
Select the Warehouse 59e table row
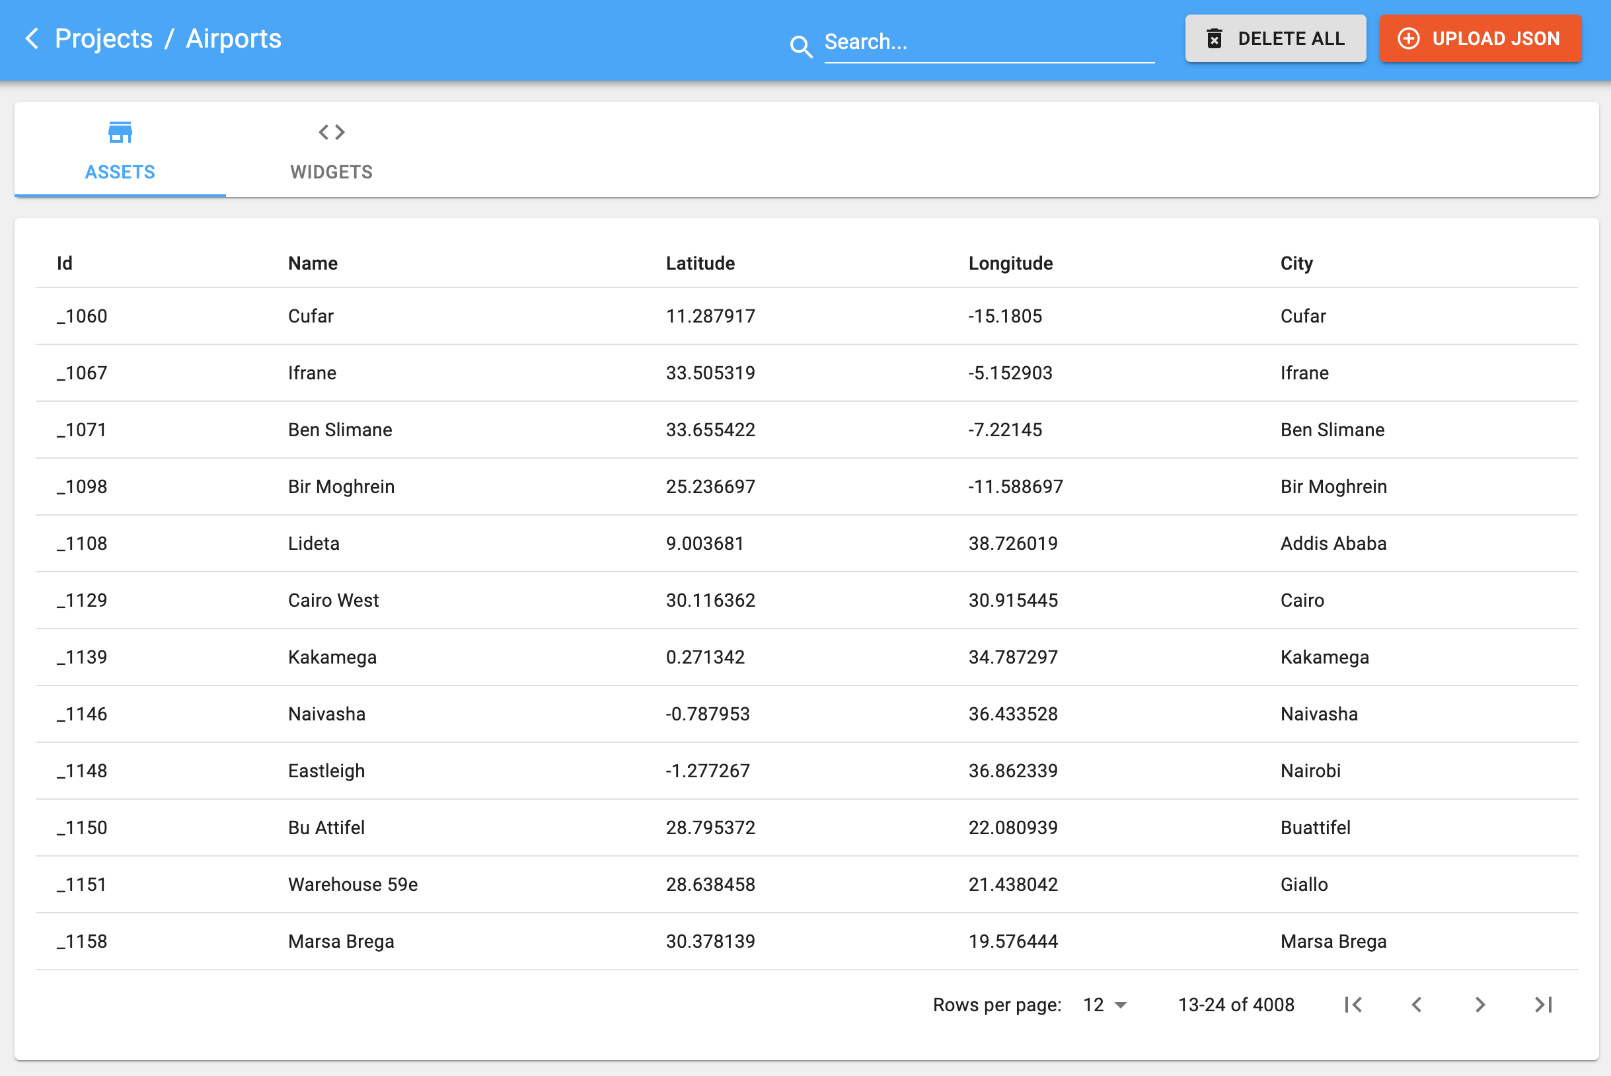[806, 884]
